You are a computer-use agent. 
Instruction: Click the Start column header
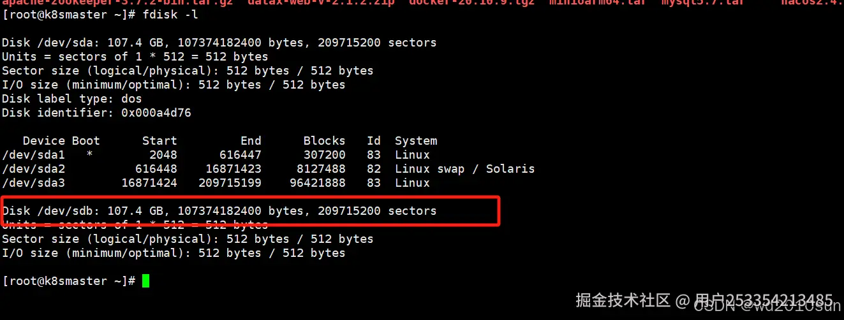[x=159, y=141]
